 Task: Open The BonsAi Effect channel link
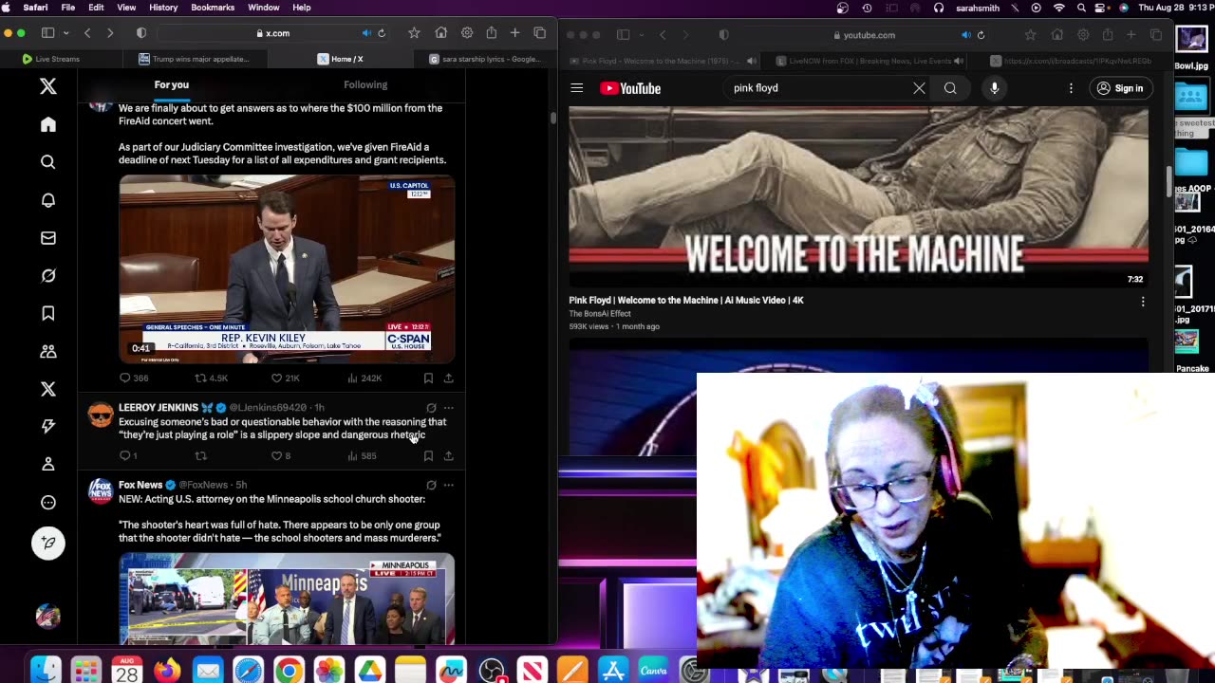coord(600,314)
